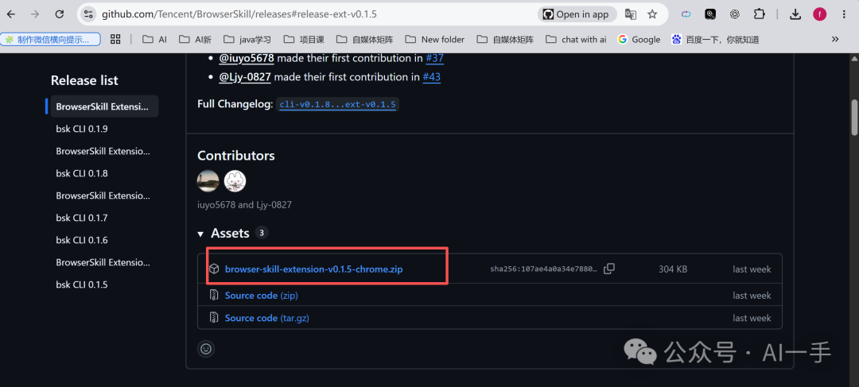Open the New folder bookmark folder
Screen dimensions: 859x387
click(435, 40)
